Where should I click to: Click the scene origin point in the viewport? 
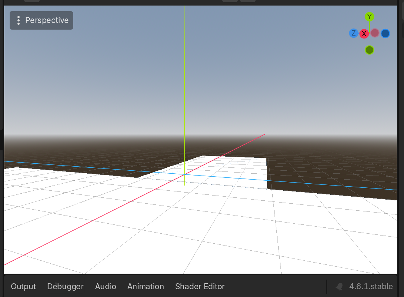point(184,174)
